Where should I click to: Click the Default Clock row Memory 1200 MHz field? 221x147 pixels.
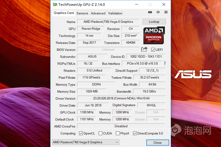(122, 119)
